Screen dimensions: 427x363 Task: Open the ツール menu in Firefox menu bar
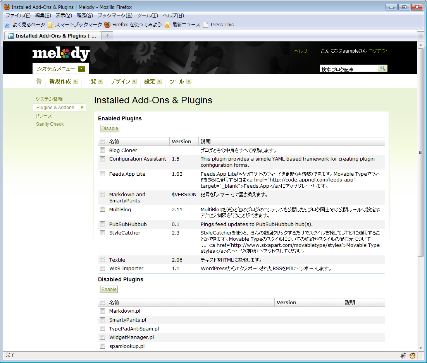click(147, 15)
